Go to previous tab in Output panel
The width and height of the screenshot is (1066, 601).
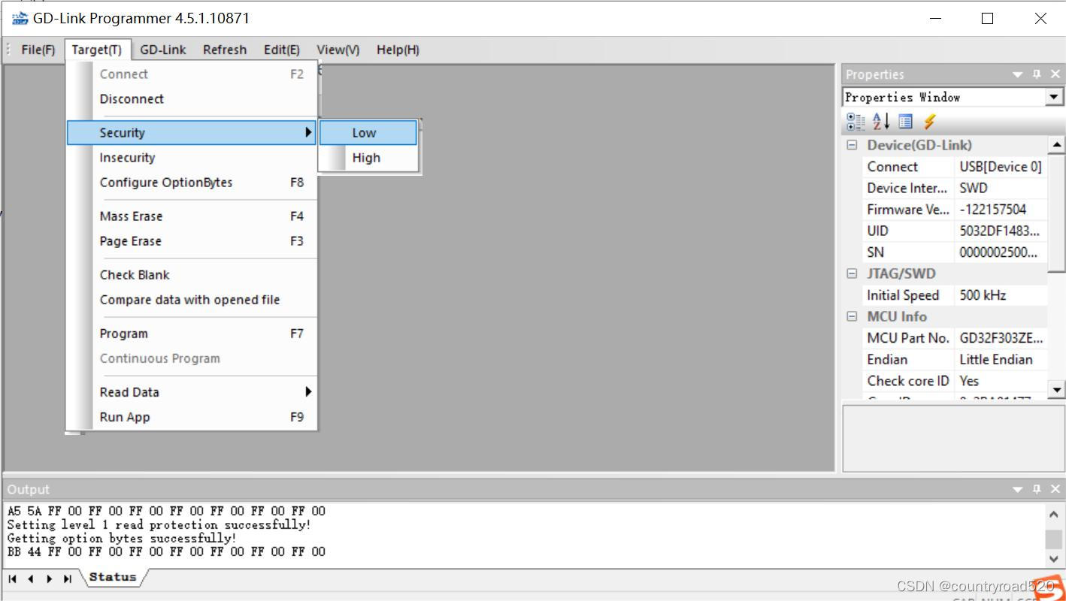tap(31, 578)
